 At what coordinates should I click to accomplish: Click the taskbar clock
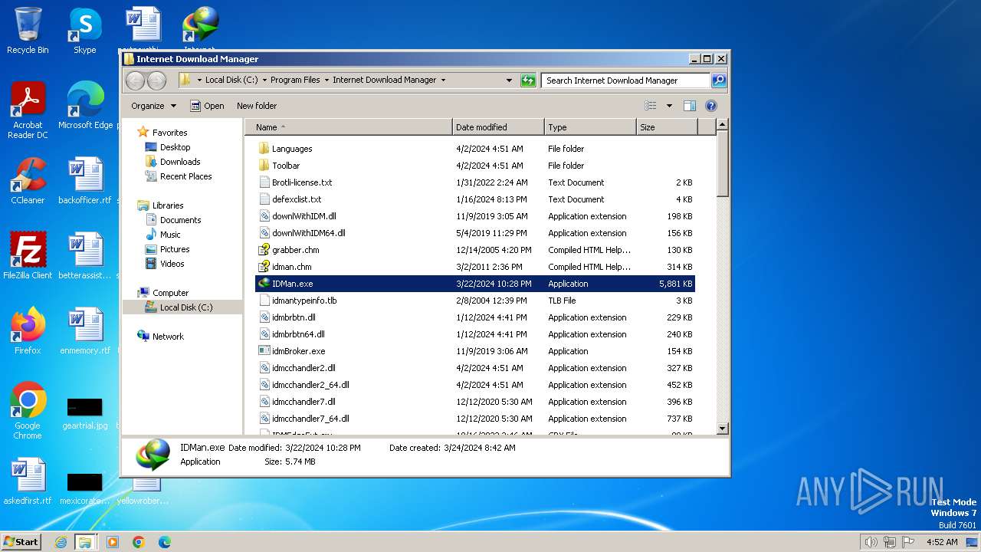click(941, 542)
